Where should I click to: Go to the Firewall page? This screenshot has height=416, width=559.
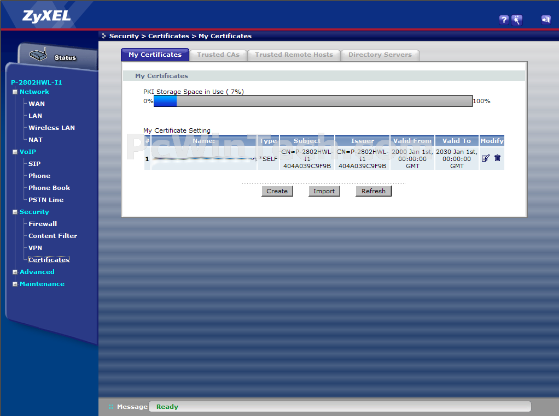tap(43, 224)
